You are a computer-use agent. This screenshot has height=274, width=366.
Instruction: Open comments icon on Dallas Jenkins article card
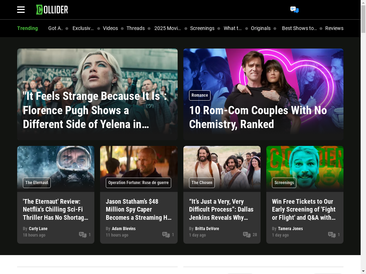point(247,235)
